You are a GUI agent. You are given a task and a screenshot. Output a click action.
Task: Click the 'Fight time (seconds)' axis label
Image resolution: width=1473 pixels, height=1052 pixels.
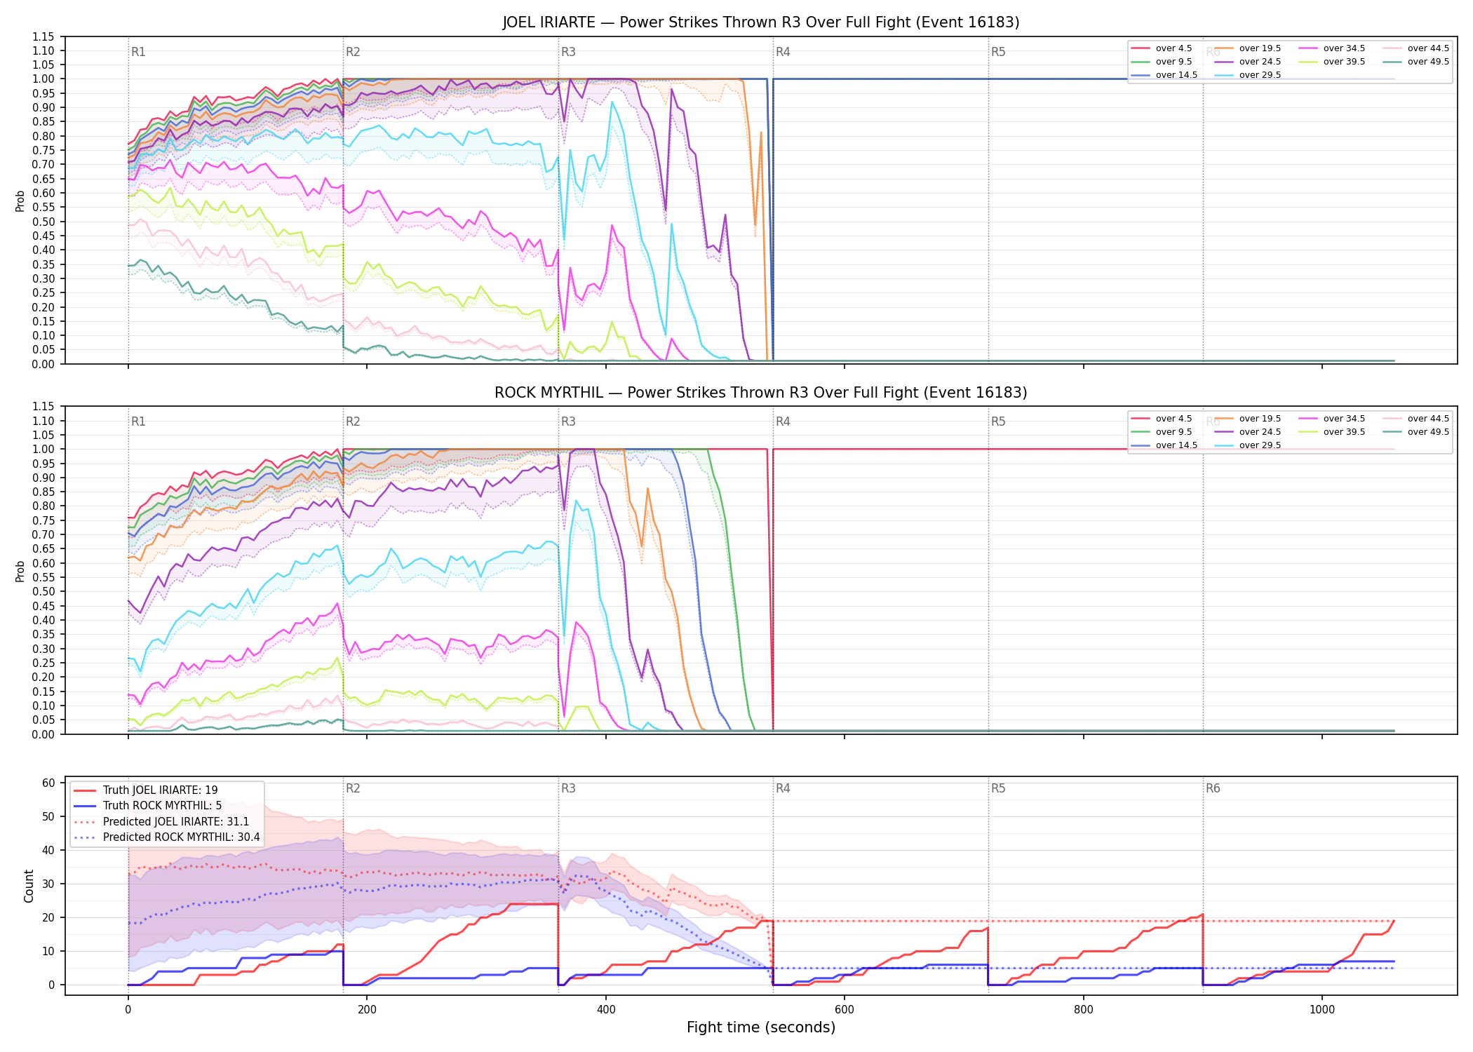pyautogui.click(x=761, y=1027)
